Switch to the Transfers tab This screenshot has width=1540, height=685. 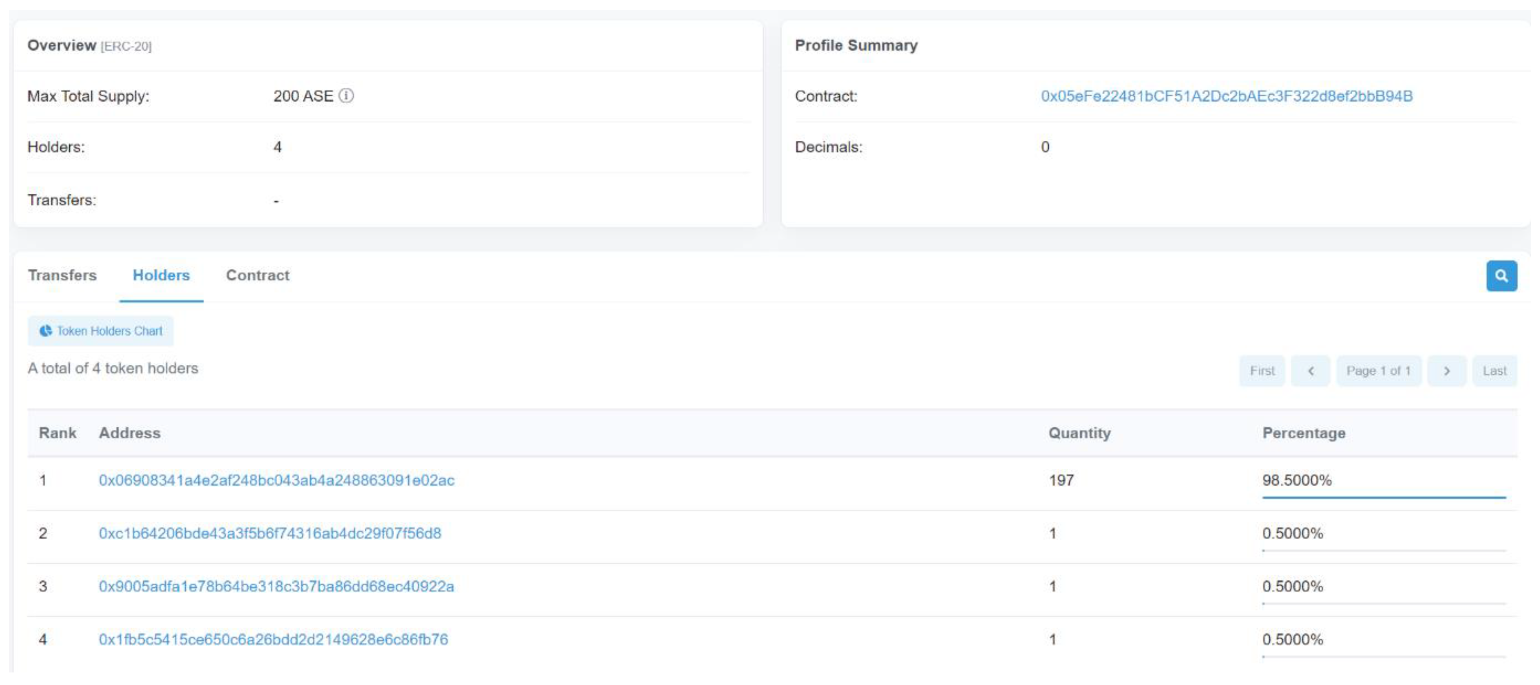pyautogui.click(x=62, y=275)
